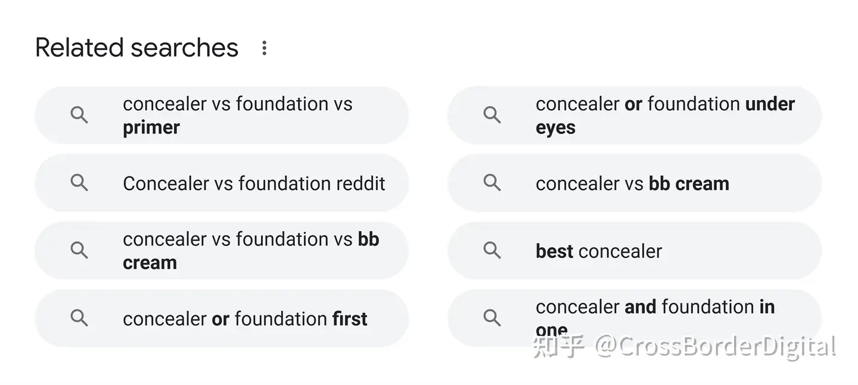Image resolution: width=858 pixels, height=385 pixels.
Task: Open 'concealer and foundation in one' text
Action: click(x=655, y=308)
